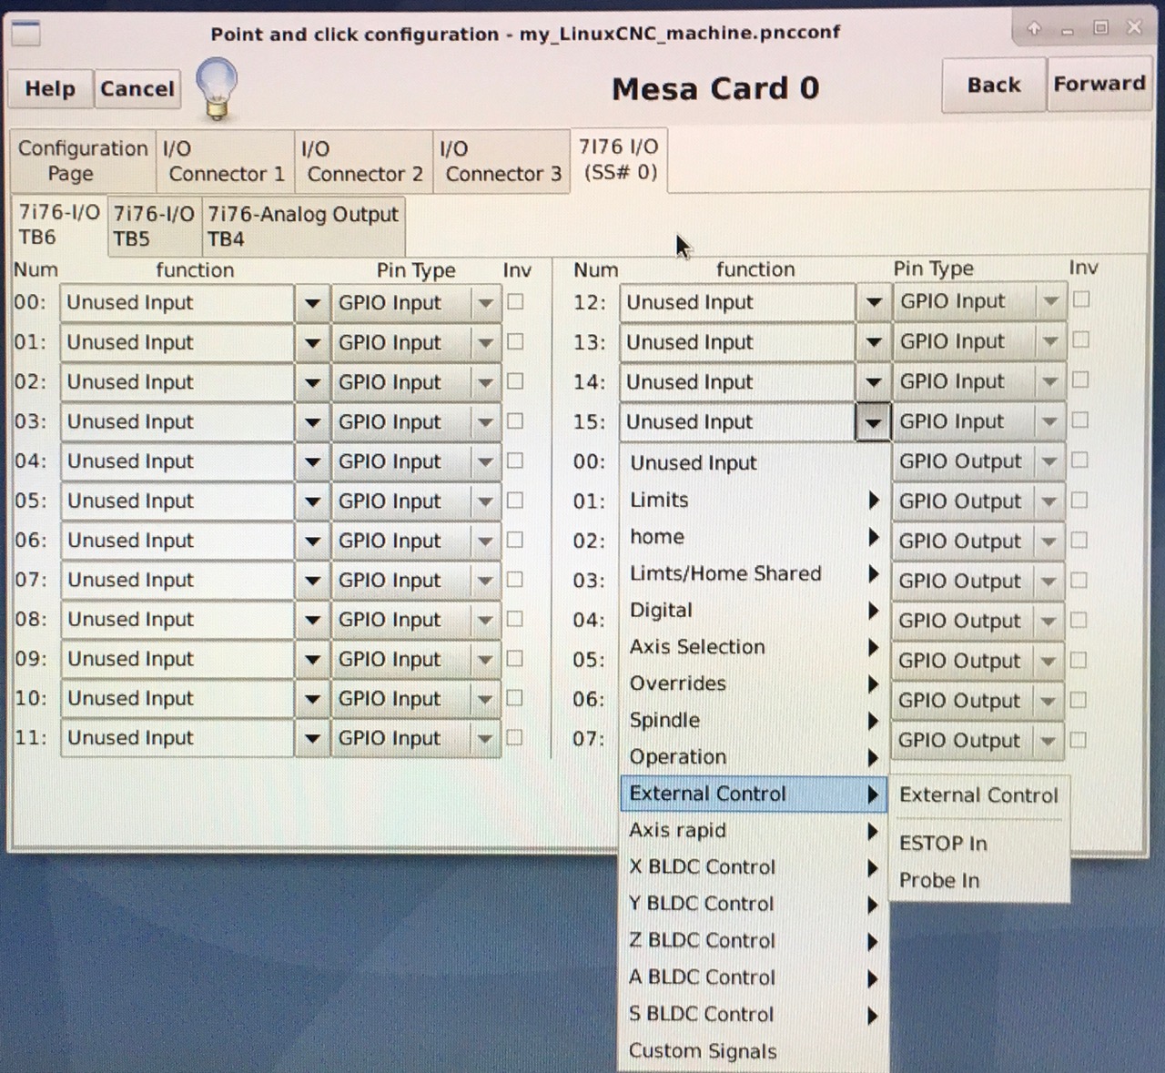
Task: Open the Digital submenu
Action: pyautogui.click(x=753, y=611)
